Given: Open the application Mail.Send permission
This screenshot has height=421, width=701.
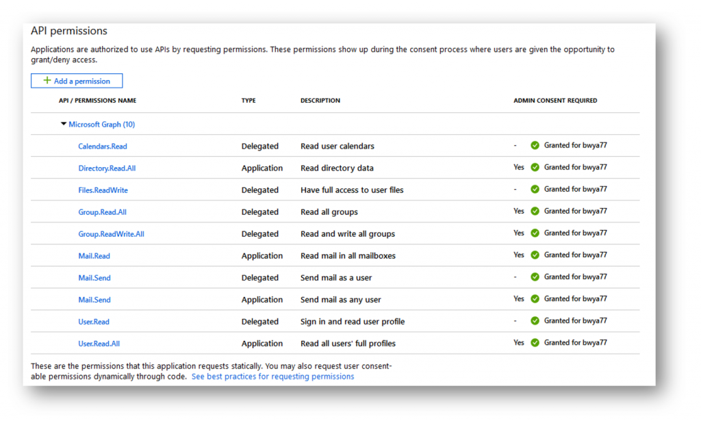Looking at the screenshot, I should 94,299.
